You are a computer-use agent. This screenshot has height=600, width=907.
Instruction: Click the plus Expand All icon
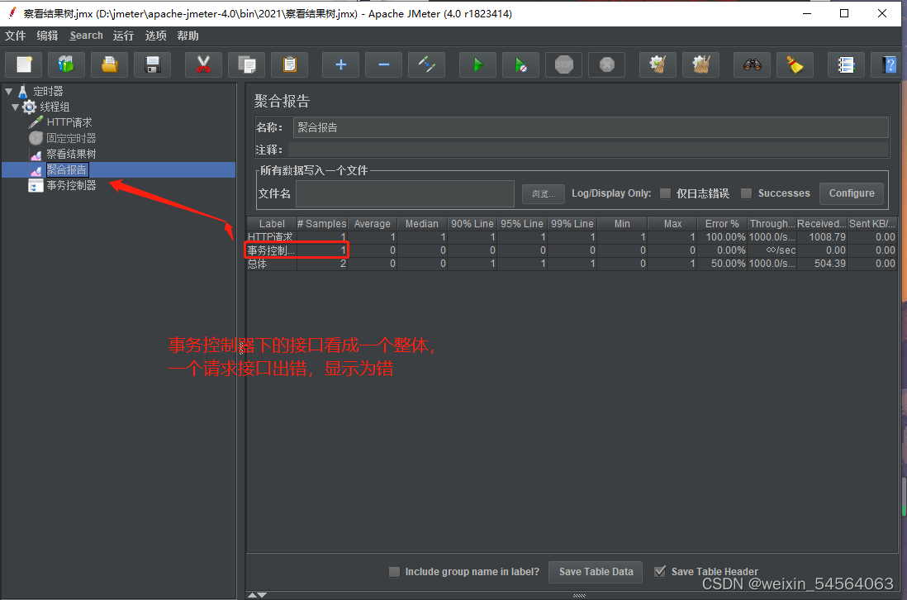pos(340,64)
